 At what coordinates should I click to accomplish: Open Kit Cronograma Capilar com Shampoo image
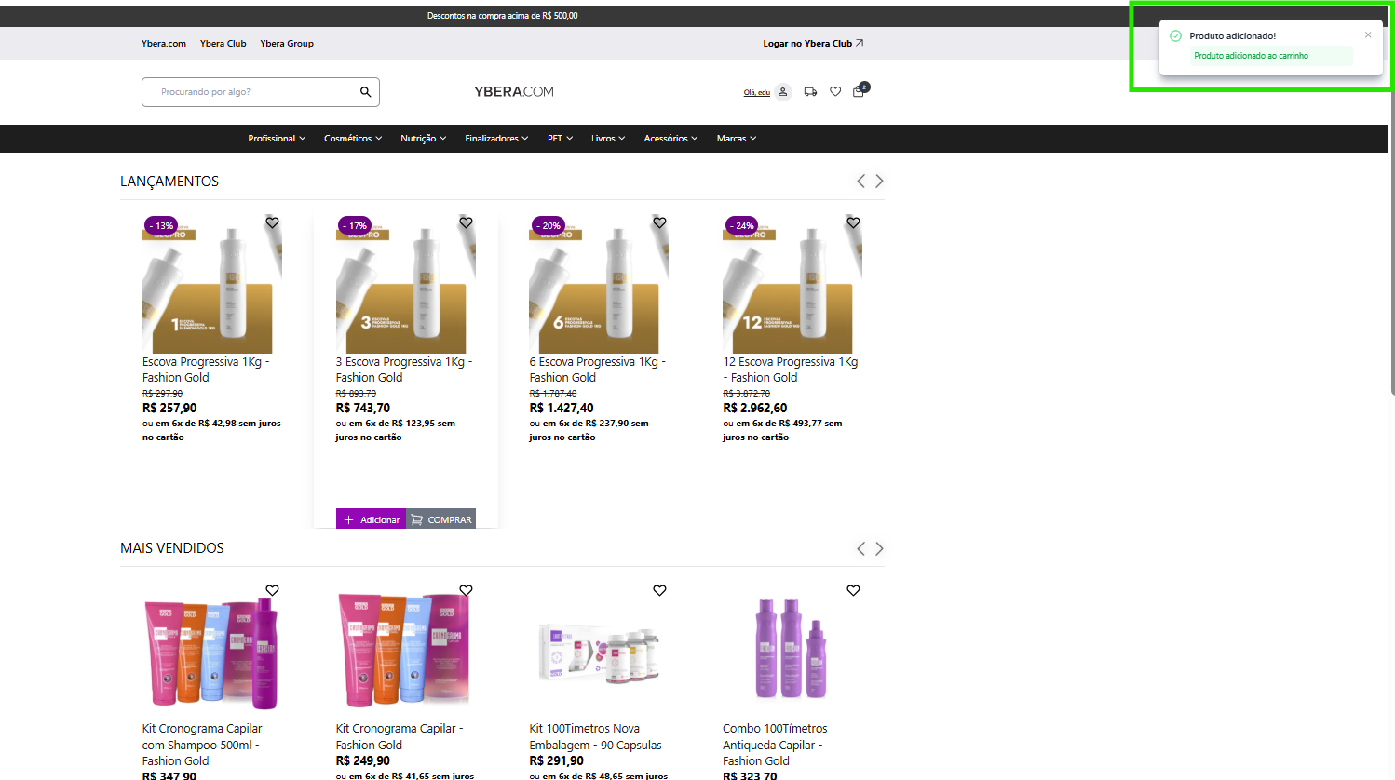(212, 652)
